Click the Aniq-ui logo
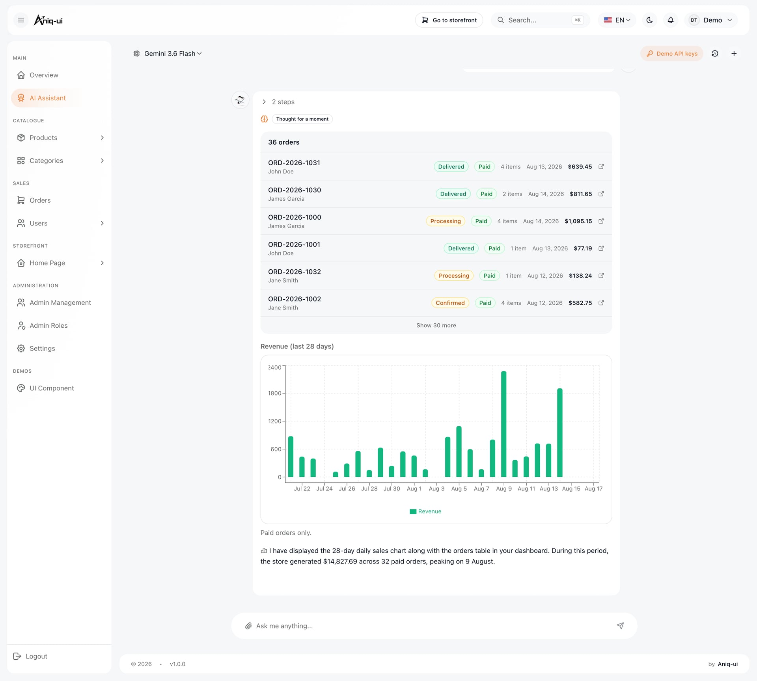Viewport: 757px width, 681px height. 48,20
